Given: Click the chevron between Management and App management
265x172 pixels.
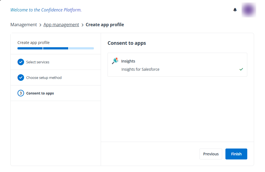Looking at the screenshot, I should 40,25.
